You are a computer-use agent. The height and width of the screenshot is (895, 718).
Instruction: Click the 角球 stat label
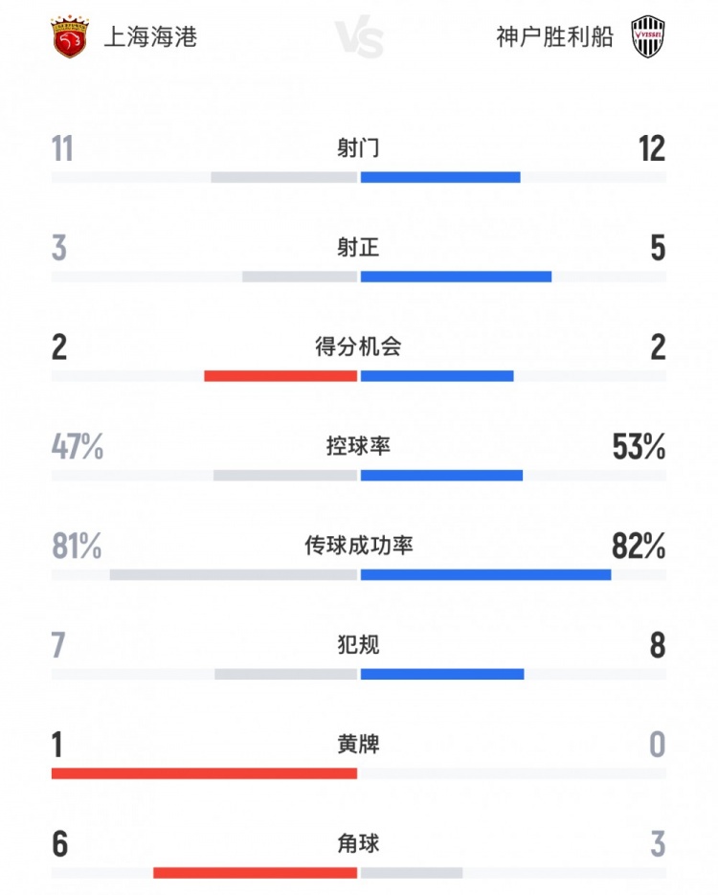(x=358, y=843)
